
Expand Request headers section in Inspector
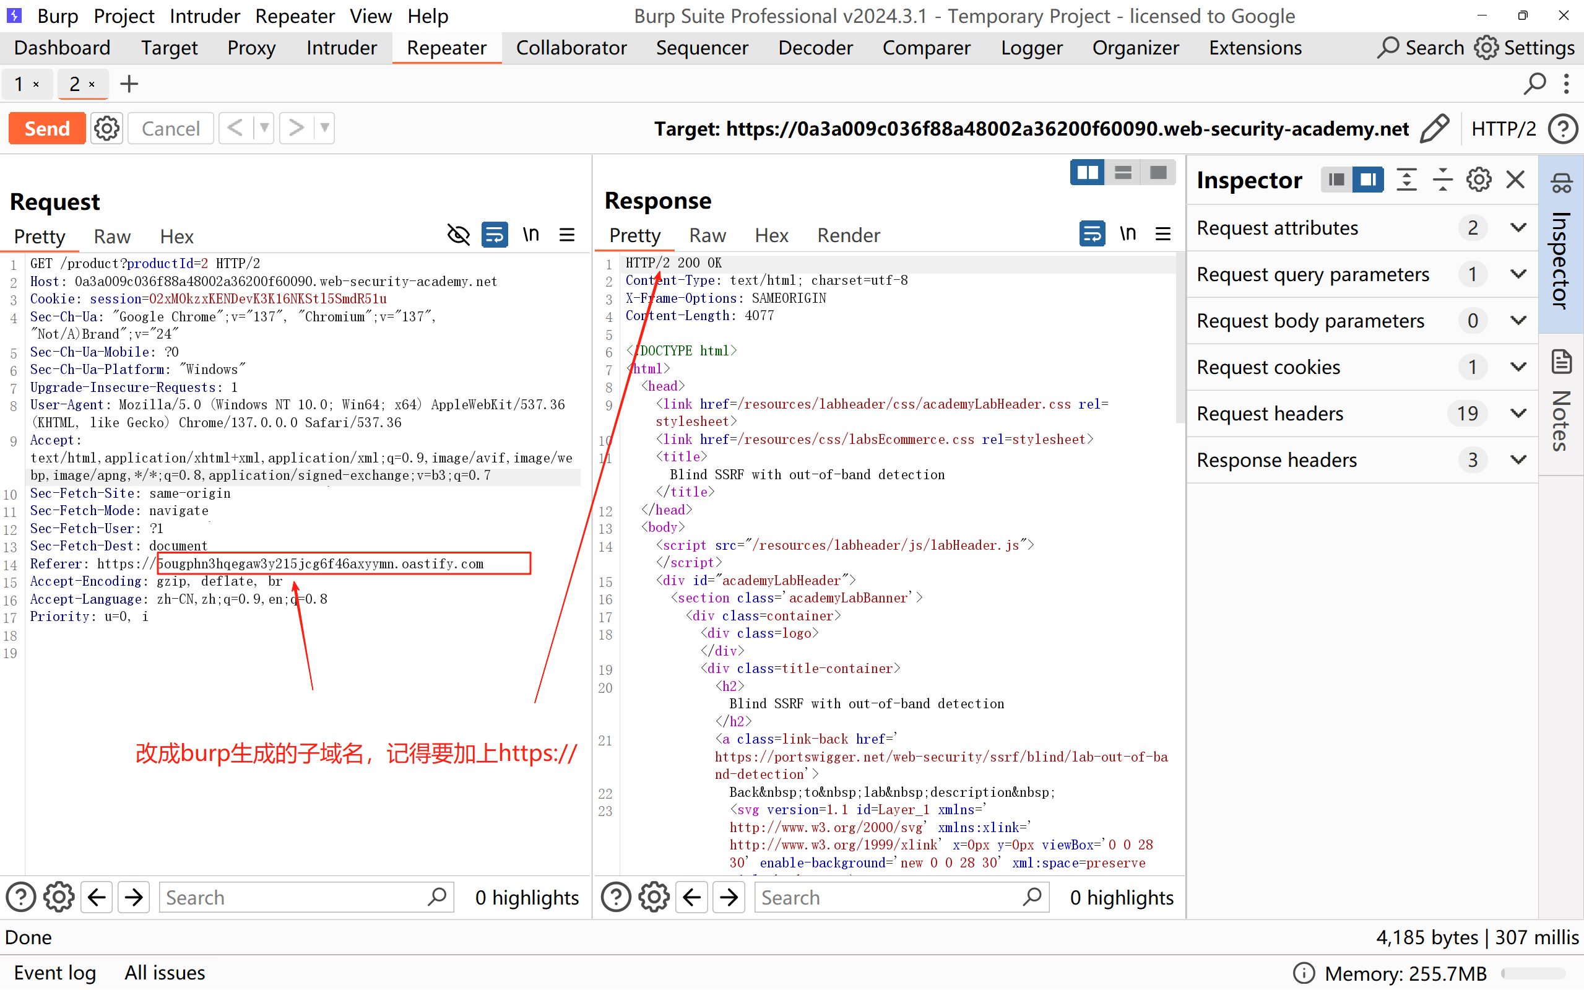tap(1518, 414)
